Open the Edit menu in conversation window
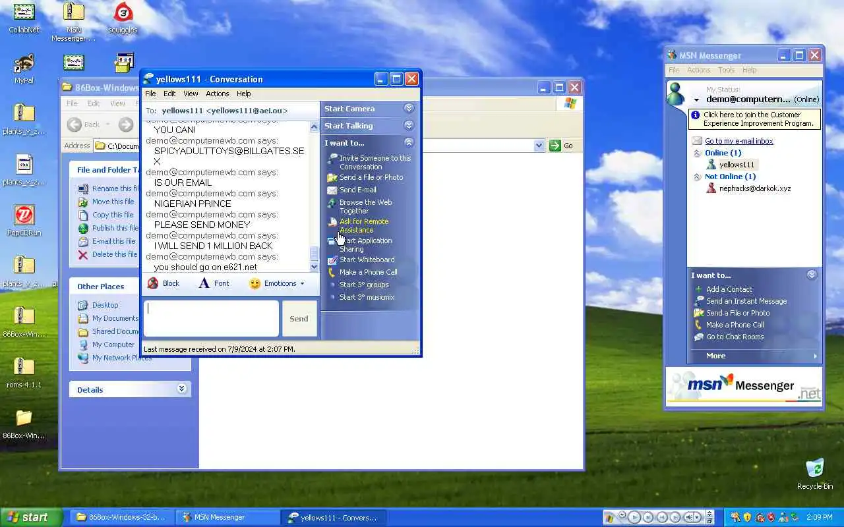The height and width of the screenshot is (527, 844). click(x=169, y=94)
